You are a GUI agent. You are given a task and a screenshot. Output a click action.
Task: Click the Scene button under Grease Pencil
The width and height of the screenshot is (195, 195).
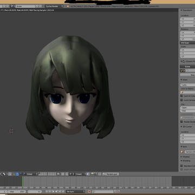(187, 67)
